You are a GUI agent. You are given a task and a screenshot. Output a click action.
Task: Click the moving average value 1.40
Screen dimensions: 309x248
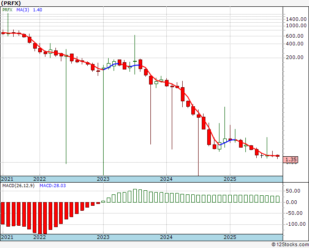(x=37, y=10)
